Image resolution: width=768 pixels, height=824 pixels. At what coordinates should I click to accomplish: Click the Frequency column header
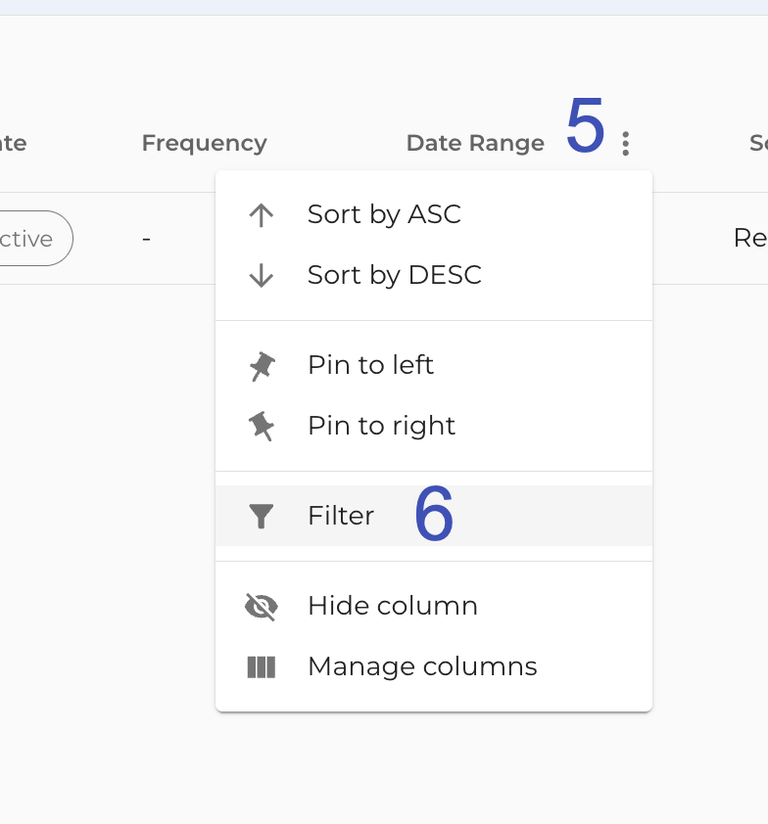(x=205, y=144)
